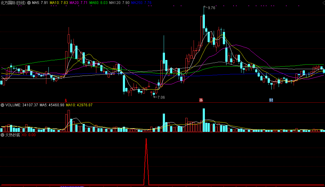Image resolution: width=325 pixels, height=187 pixels.
Task: Click the red S marker below the candles
Action: (x=66, y=101)
